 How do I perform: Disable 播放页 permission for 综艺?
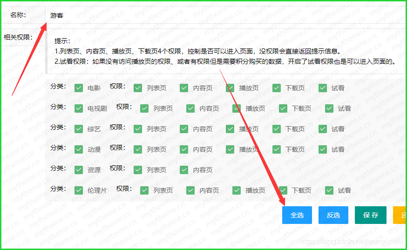[230, 129]
